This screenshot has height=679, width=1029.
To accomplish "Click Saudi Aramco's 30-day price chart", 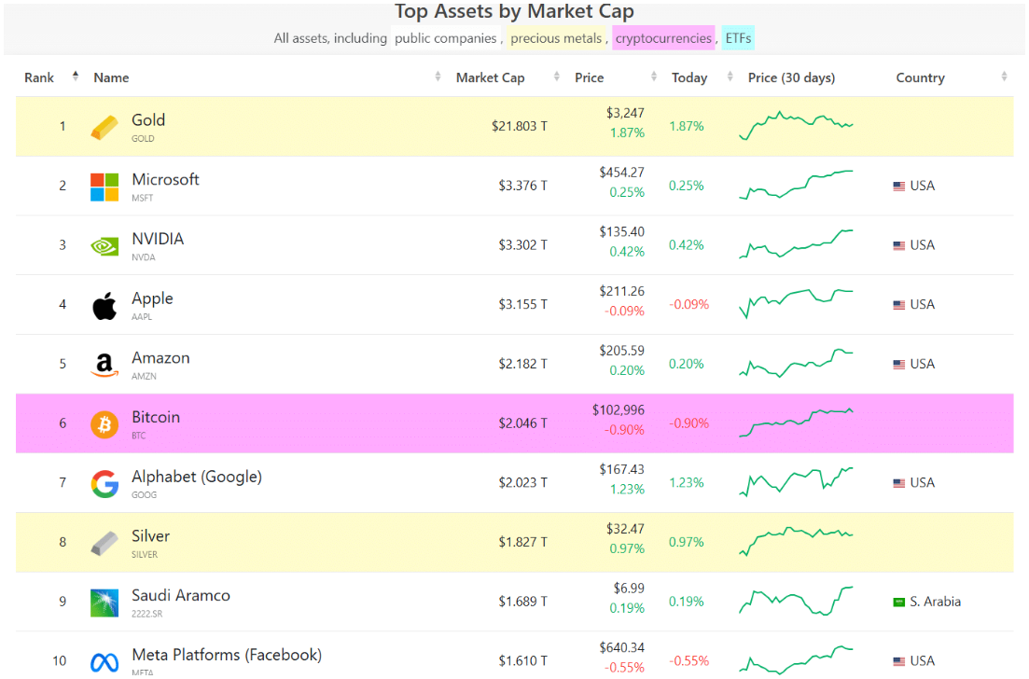I will (x=796, y=601).
